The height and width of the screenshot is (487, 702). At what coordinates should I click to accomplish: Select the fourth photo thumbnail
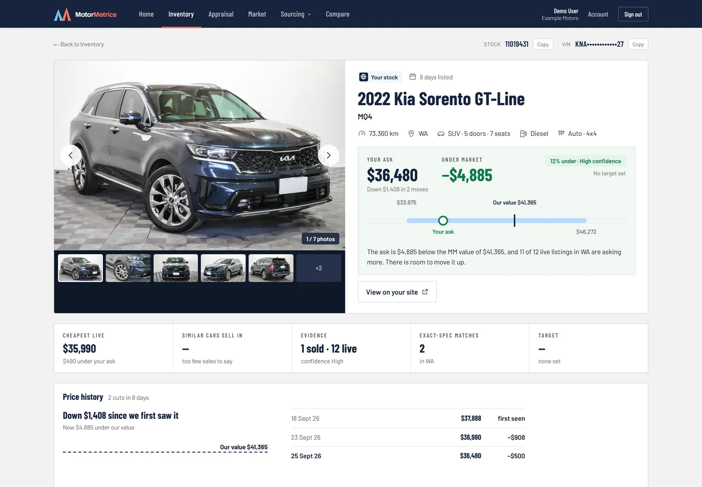[223, 268]
